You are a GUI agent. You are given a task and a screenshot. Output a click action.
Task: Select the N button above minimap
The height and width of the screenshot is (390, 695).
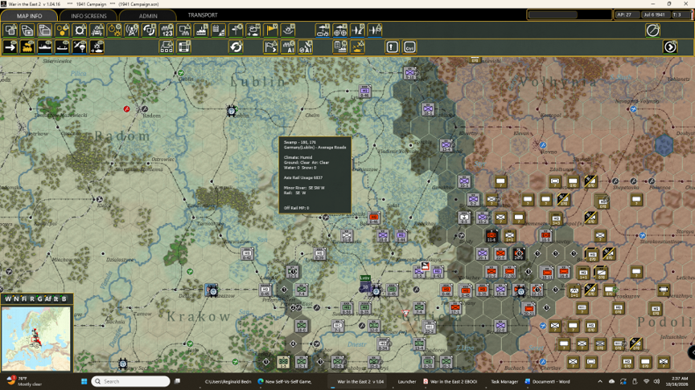pos(16,299)
